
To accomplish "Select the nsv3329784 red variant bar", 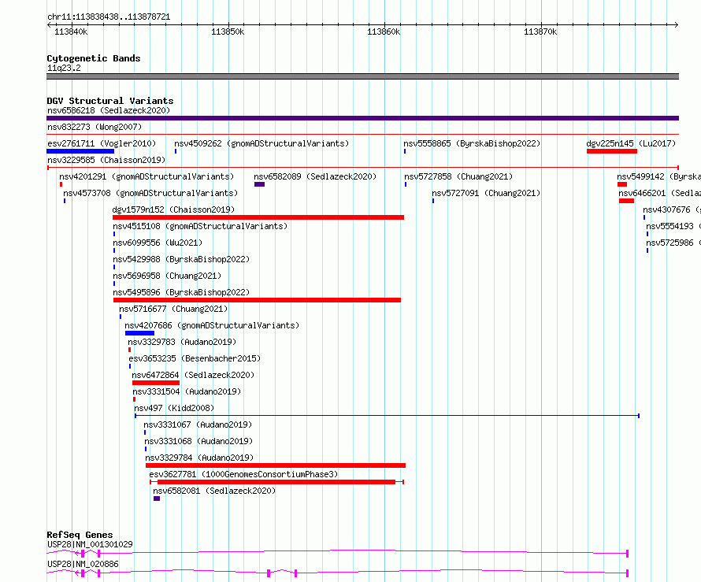I will coord(276,465).
